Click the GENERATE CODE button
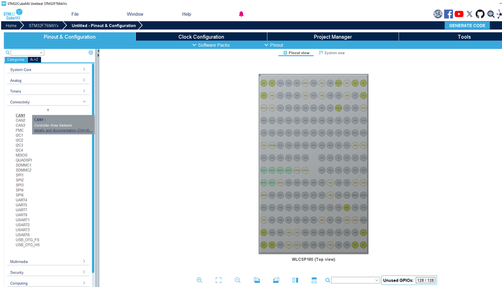502x287 pixels. point(467,26)
